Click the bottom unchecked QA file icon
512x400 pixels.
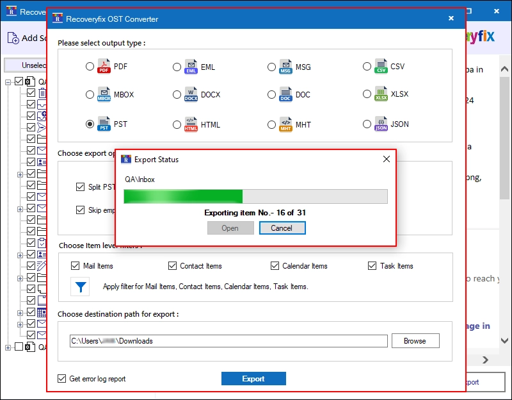pos(30,347)
